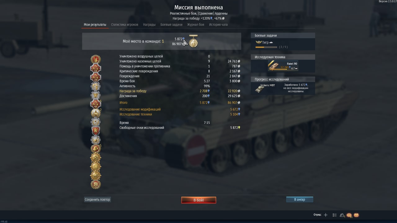
Task: Select the История чата tab
Action: (x=218, y=24)
